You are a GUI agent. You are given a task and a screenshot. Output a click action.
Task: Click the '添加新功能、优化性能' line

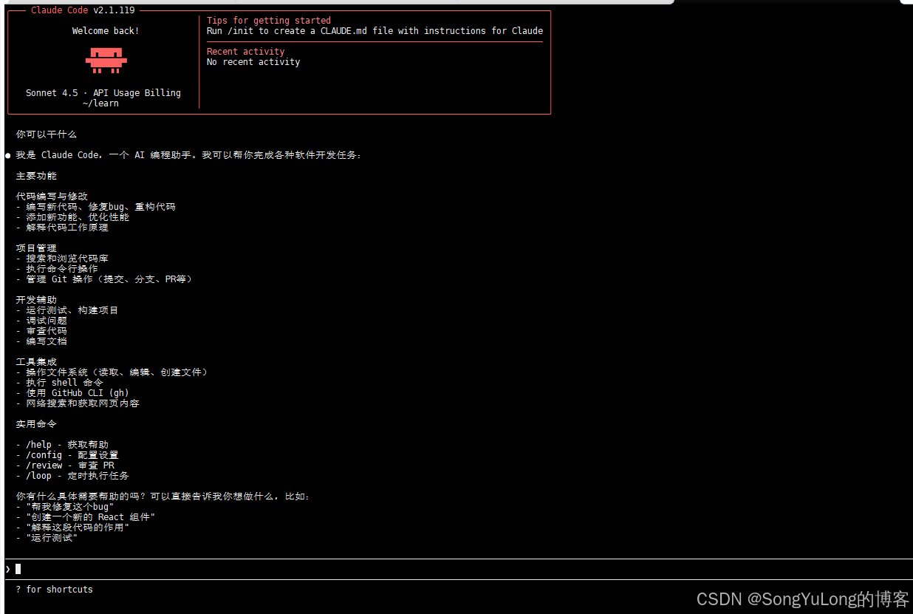tap(72, 217)
